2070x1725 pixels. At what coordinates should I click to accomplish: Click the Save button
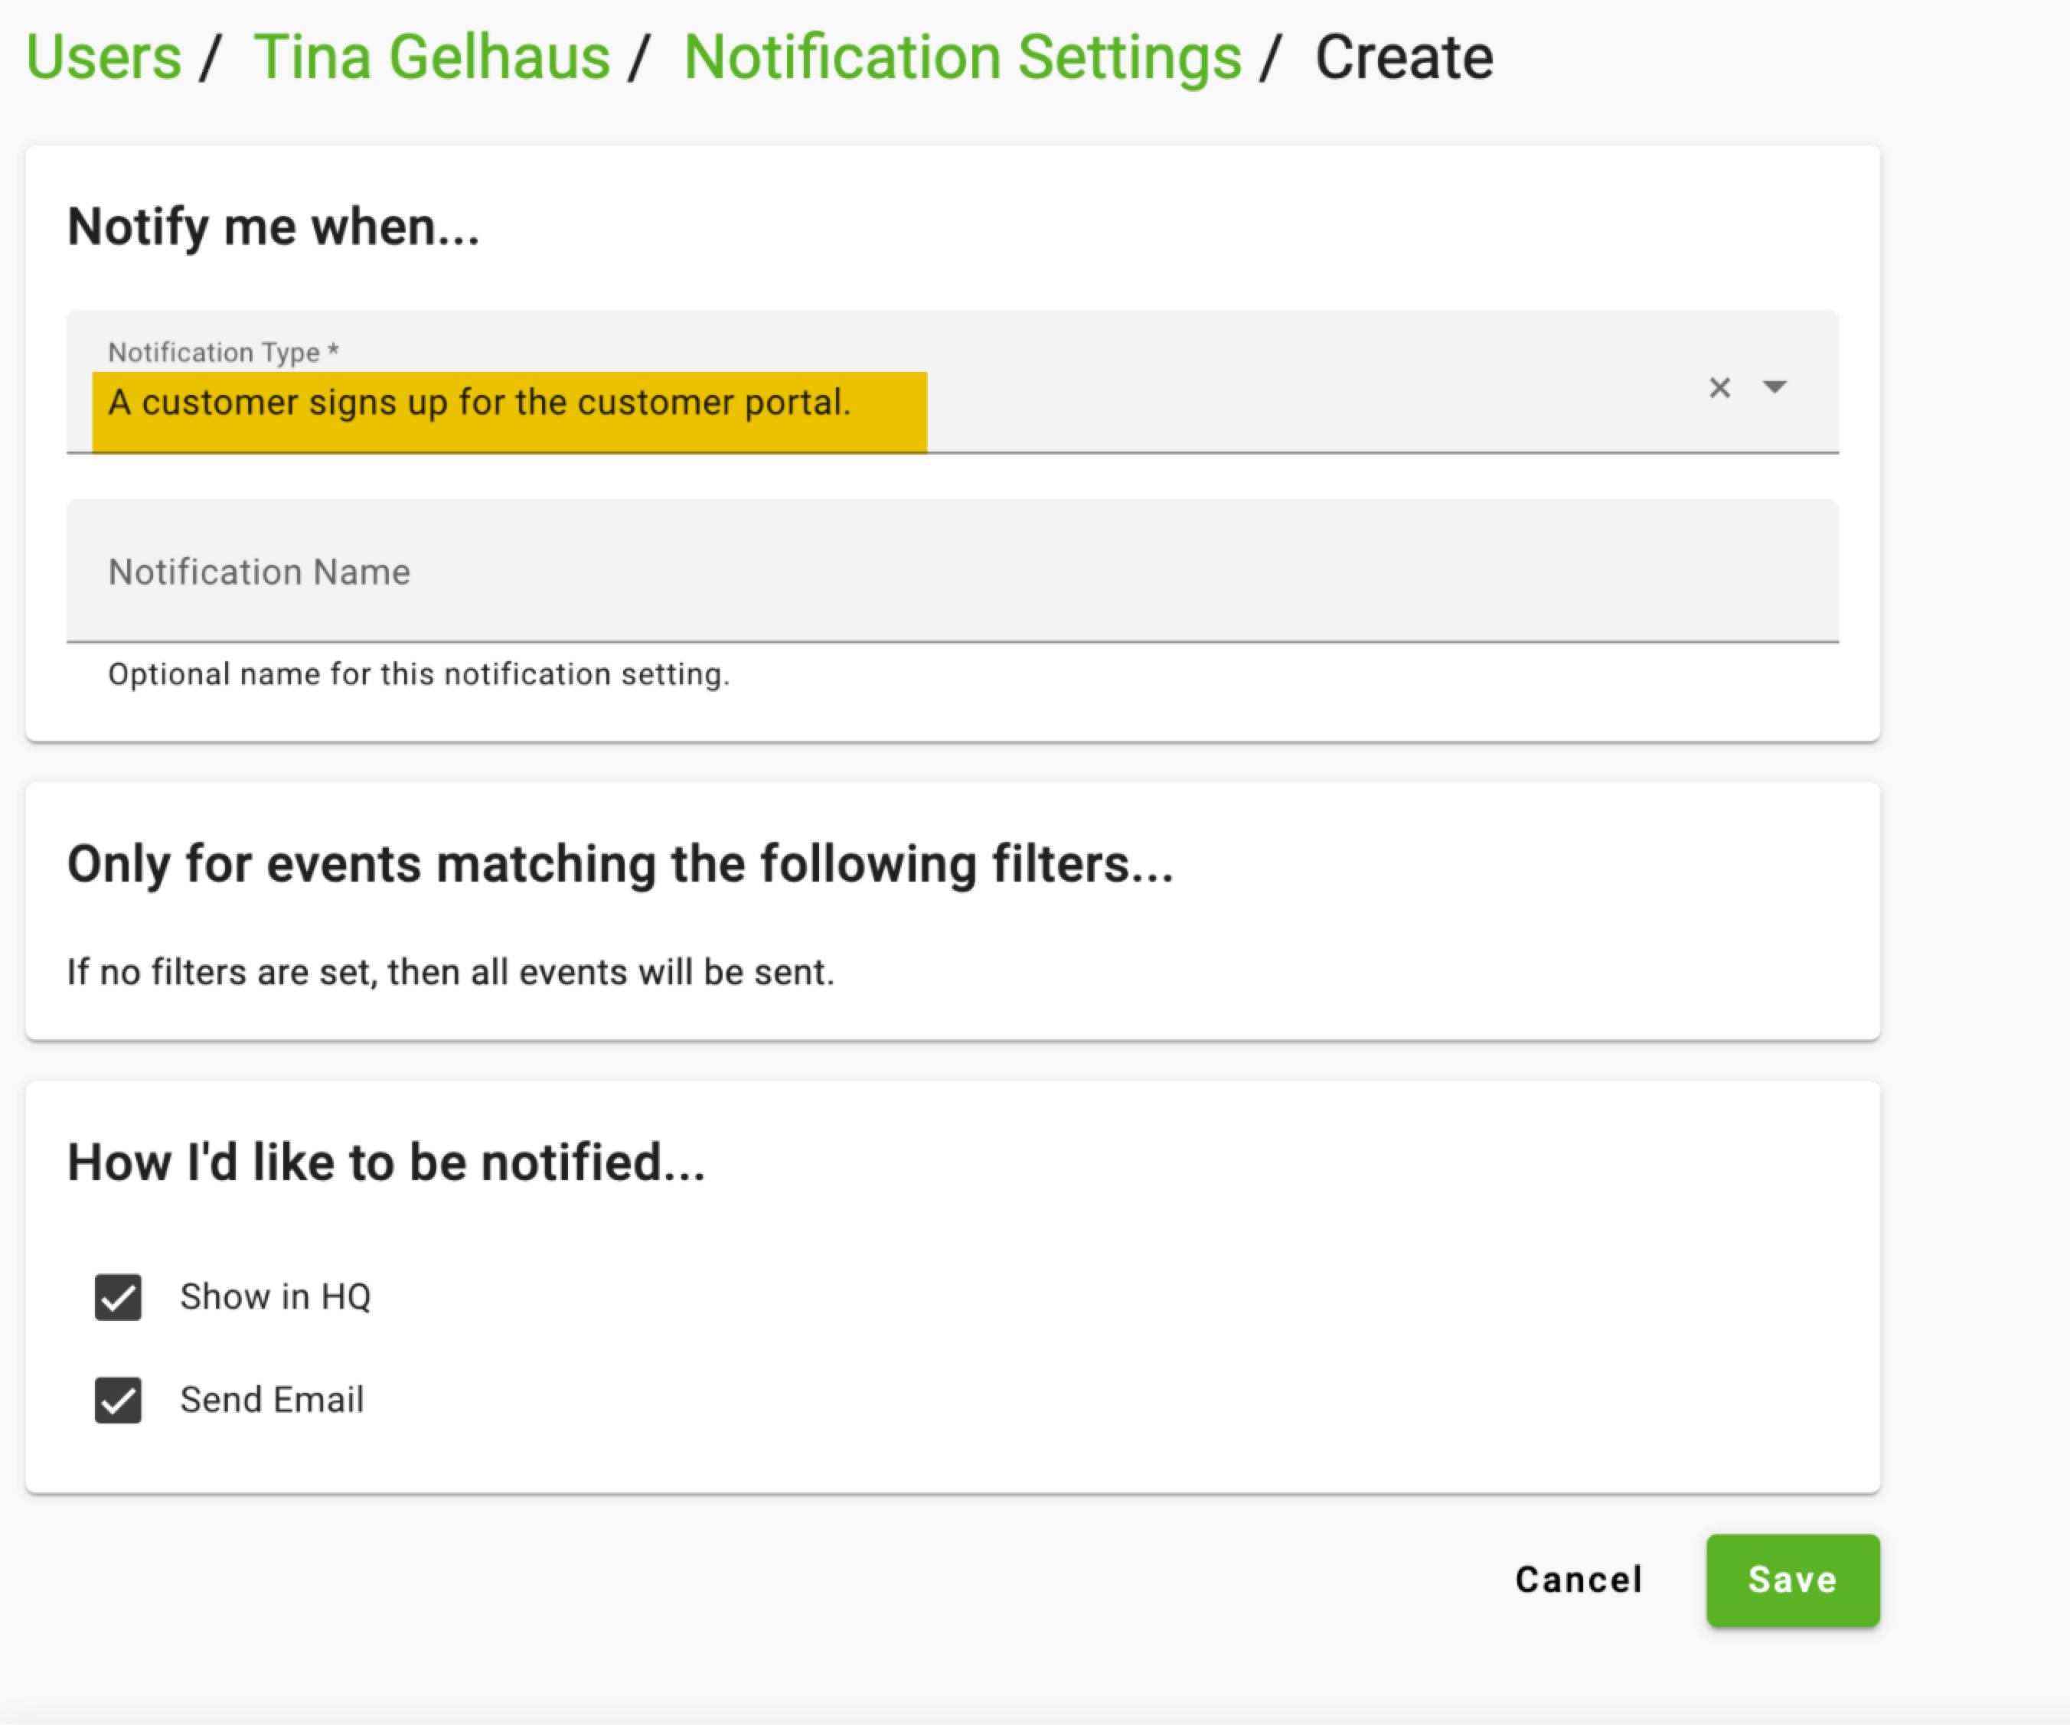(x=1793, y=1580)
